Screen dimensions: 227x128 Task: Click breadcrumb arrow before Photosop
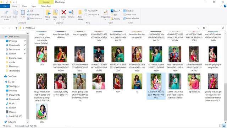[23, 28]
